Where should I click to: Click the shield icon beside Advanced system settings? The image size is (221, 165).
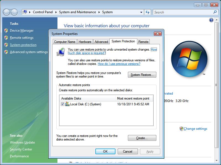6,52
